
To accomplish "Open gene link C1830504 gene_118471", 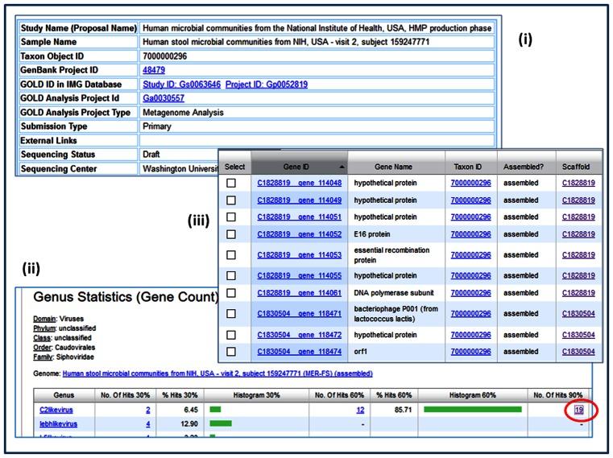I will [x=299, y=313].
